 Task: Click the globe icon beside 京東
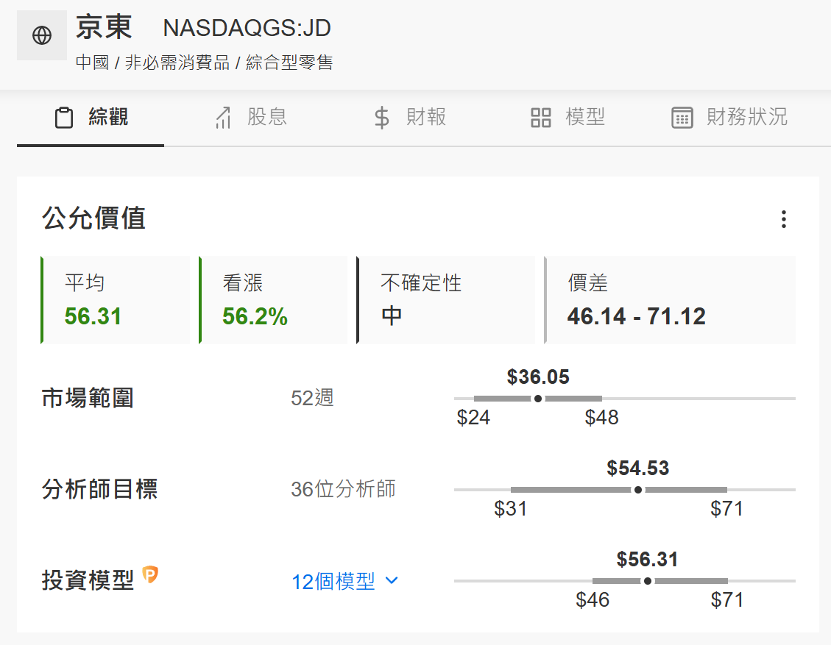click(x=42, y=35)
